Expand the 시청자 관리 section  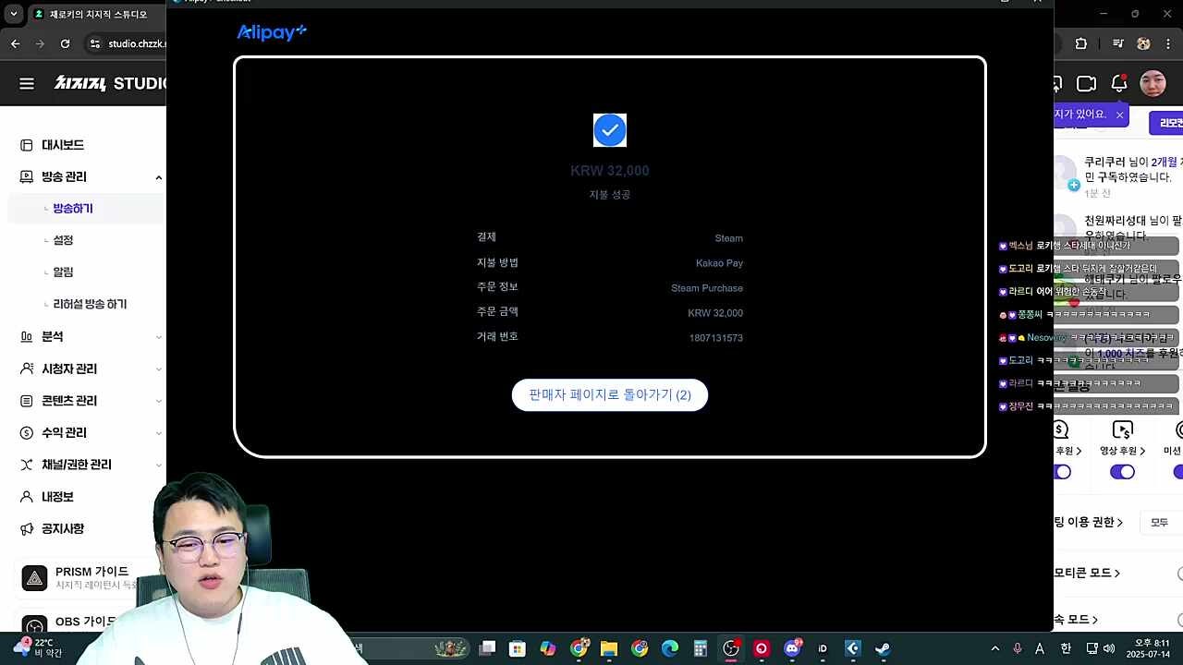coord(158,369)
